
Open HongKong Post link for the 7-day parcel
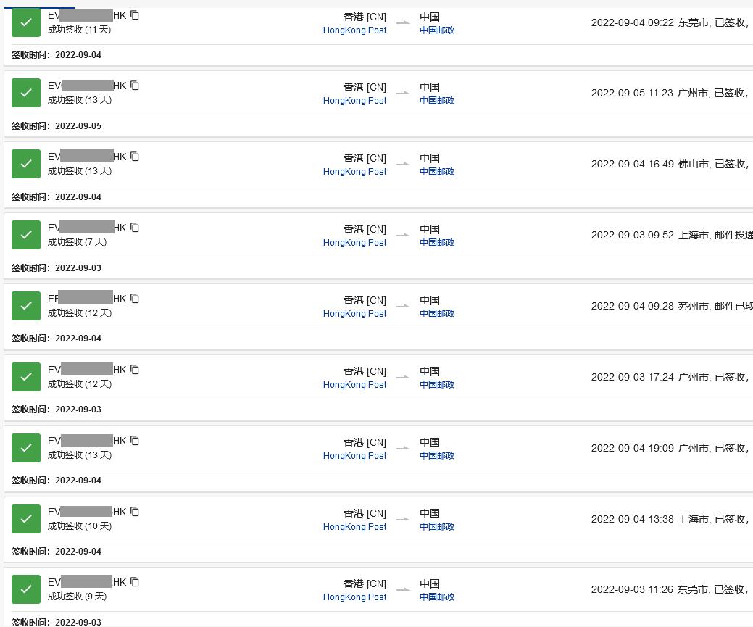(x=354, y=243)
